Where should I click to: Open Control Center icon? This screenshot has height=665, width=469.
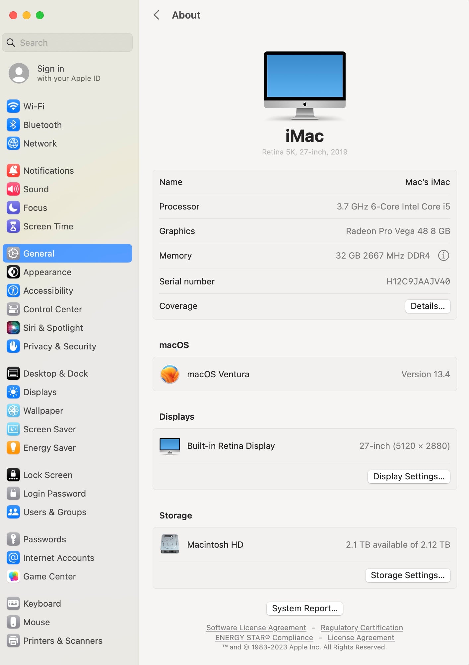pos(13,309)
